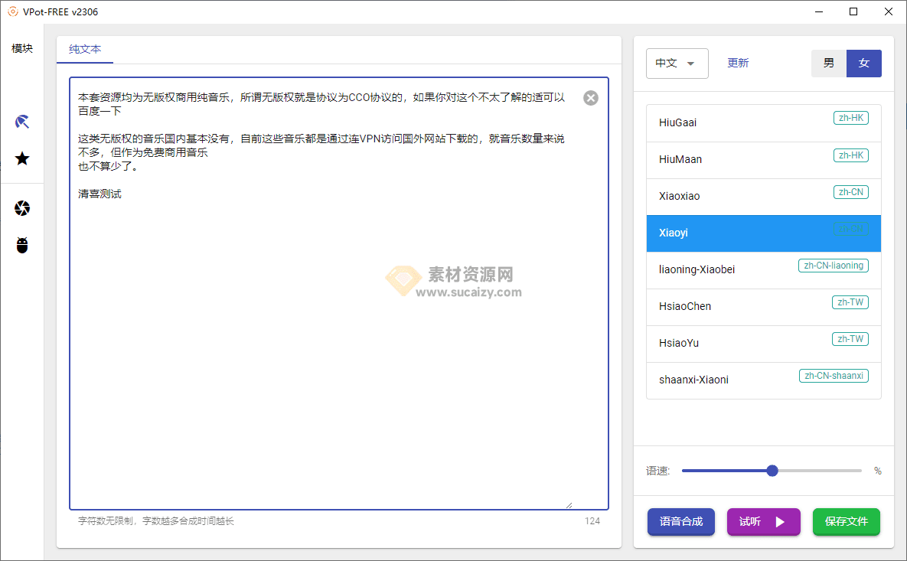The width and height of the screenshot is (907, 561).
Task: Expand the zh-CN-liaoning tag on liaoning-Xiaobei
Action: click(x=834, y=266)
